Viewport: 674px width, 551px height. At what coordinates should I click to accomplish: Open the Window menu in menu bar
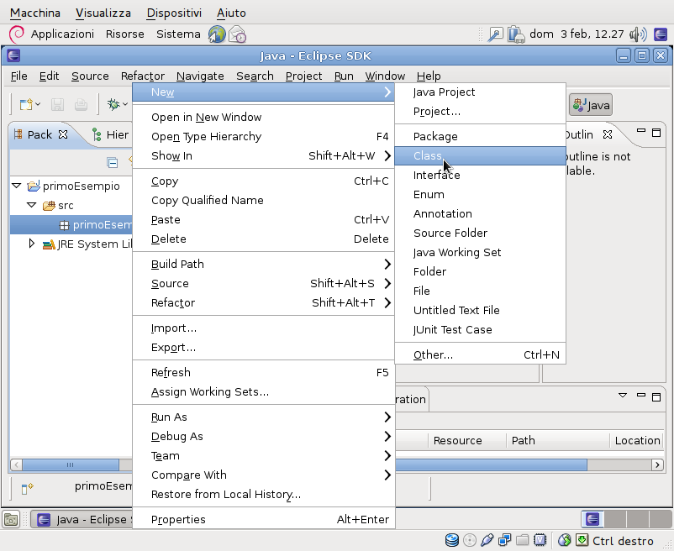(385, 76)
